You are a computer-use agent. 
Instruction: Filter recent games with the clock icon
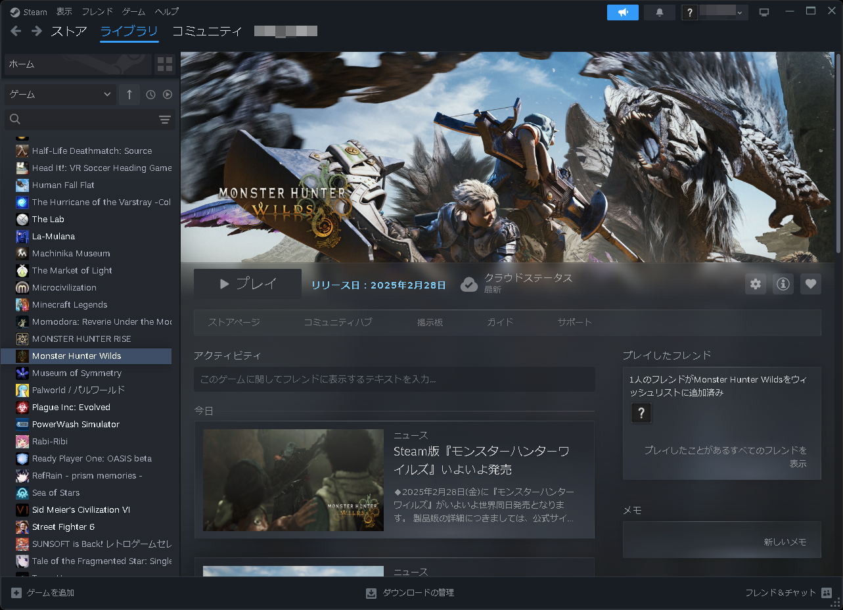click(150, 94)
